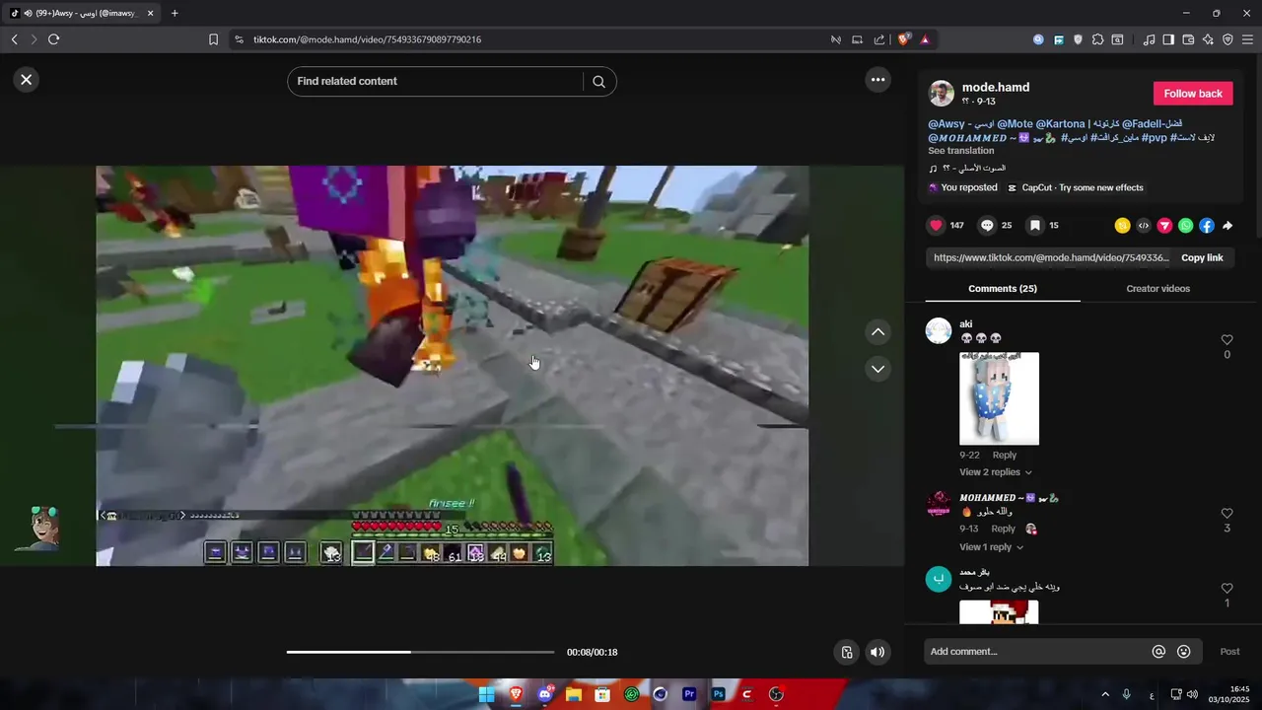1262x710 pixels.
Task: Click the #pvp hashtag
Action: pyautogui.click(x=1155, y=138)
